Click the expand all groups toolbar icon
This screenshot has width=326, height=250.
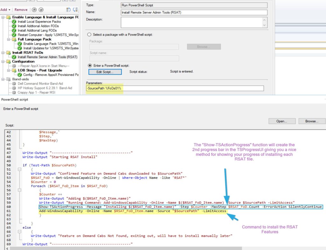tap(68, 10)
